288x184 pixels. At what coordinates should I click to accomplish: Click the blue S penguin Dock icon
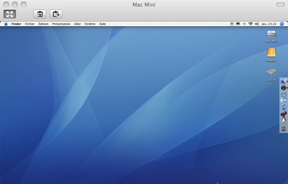pyautogui.click(x=284, y=107)
